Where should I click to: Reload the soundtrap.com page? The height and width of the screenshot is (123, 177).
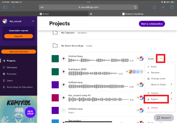coord(135,7)
